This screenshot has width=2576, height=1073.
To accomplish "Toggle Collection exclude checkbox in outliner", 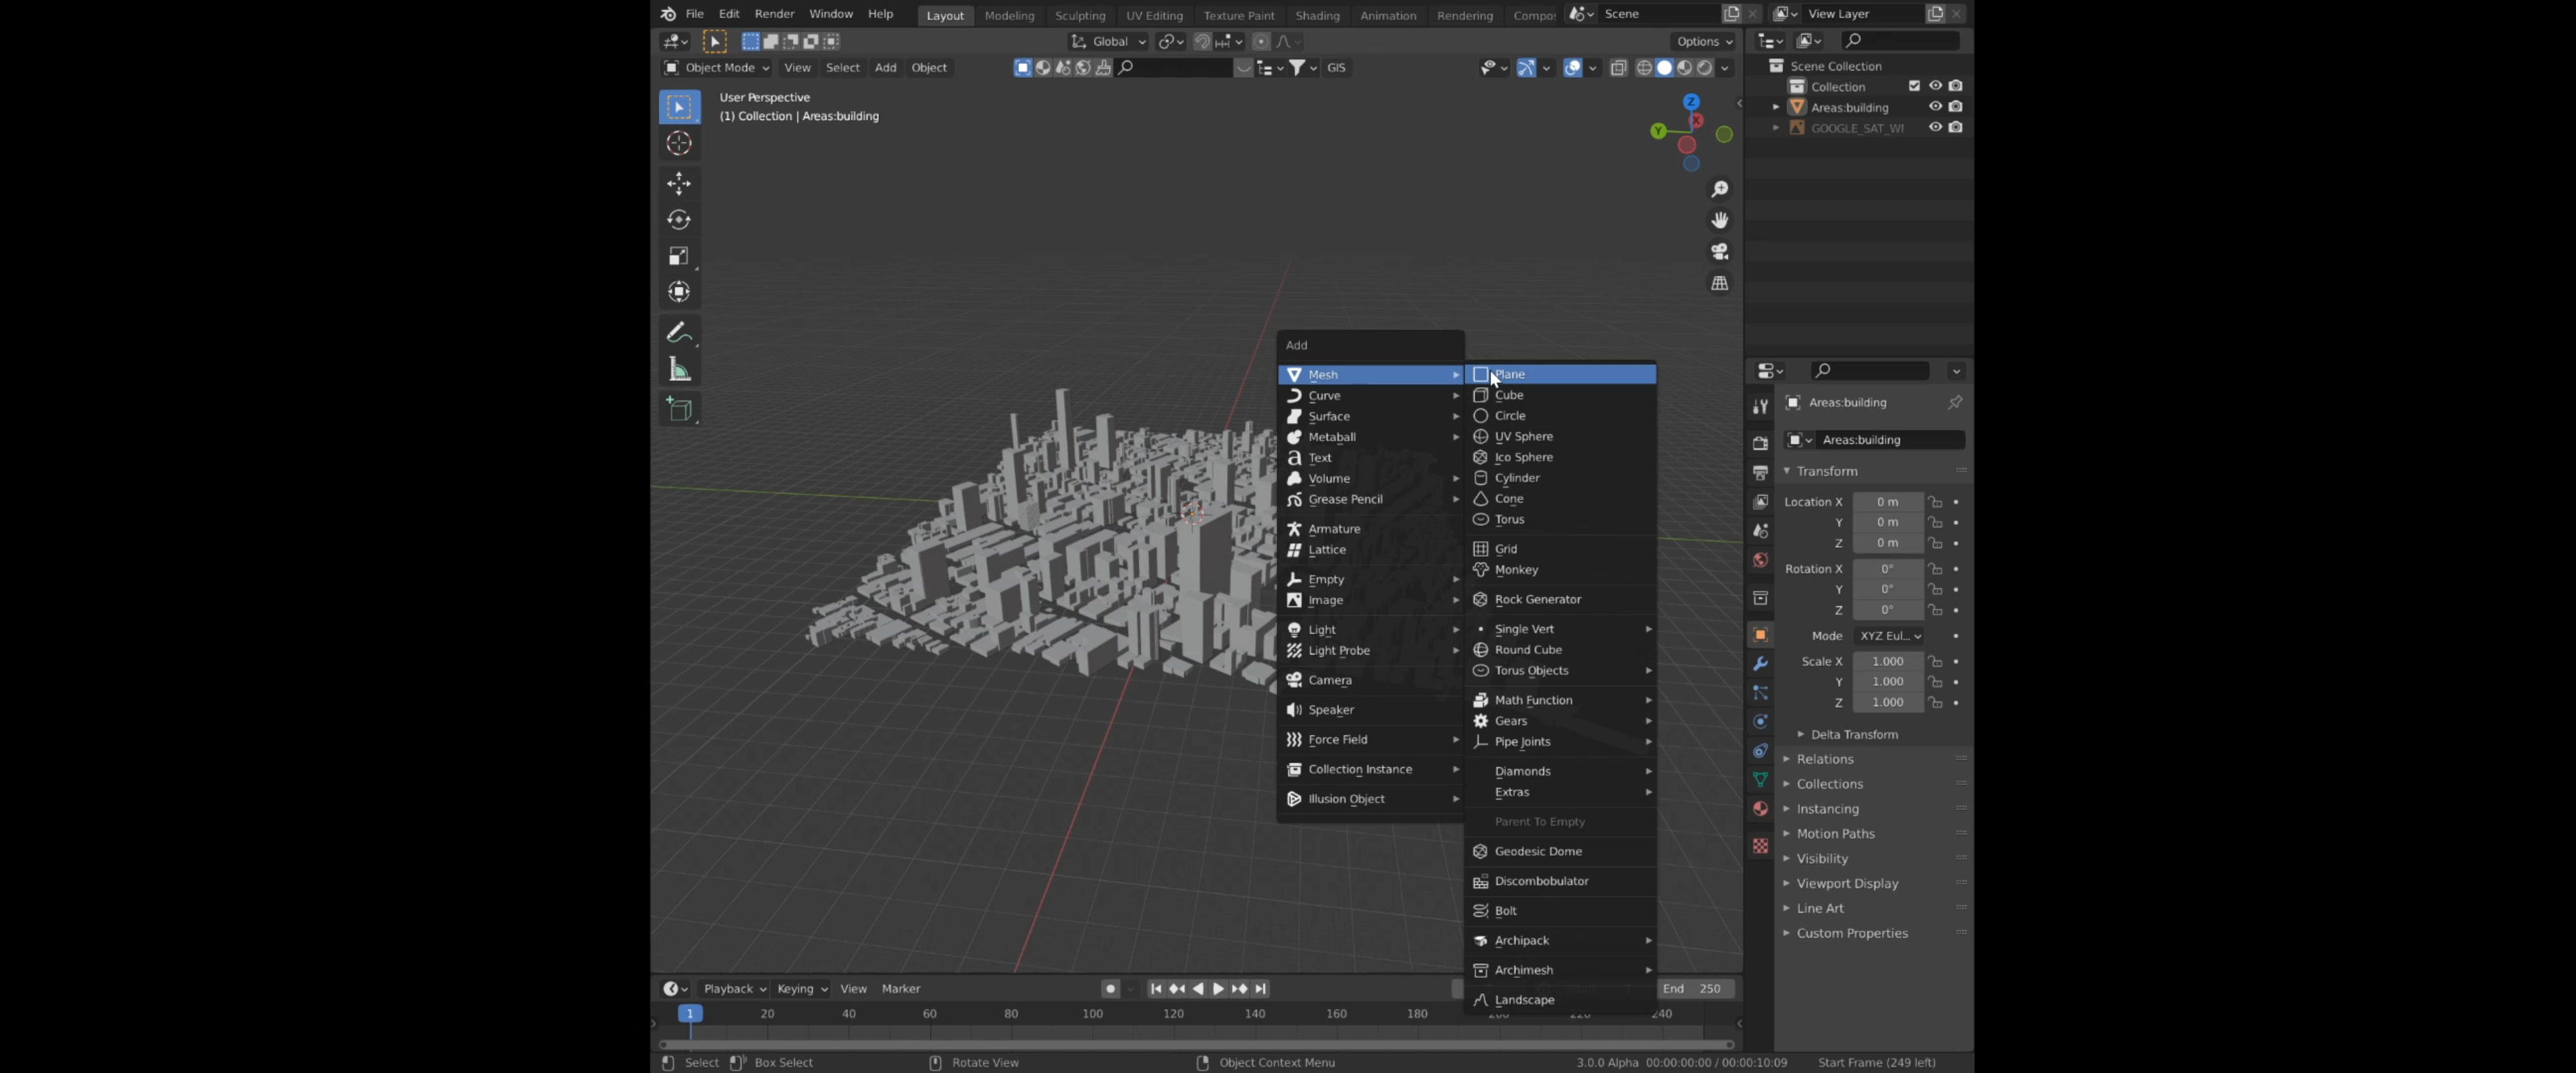I will pos(1914,86).
